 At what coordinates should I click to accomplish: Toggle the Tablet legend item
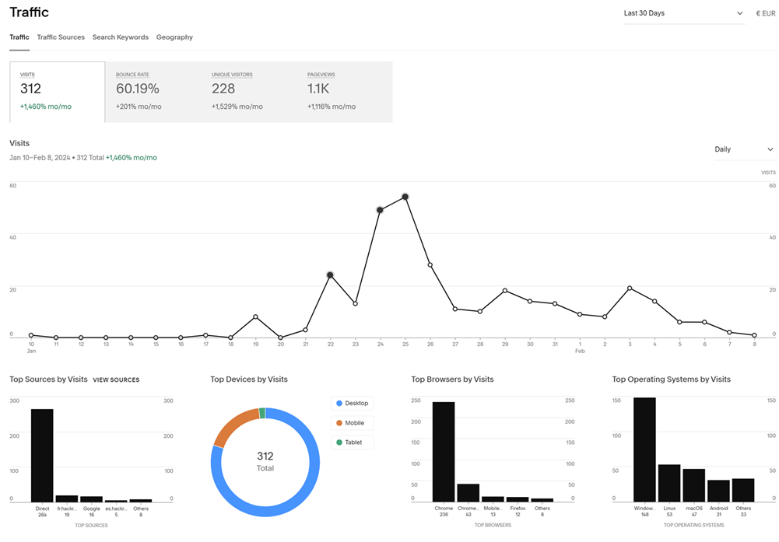[353, 442]
